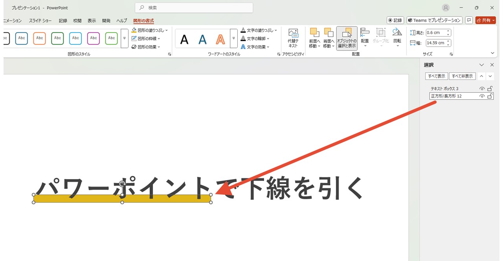The width and height of the screenshot is (503, 261).
Task: Click the パワーポイントで下線を引く text
Action: coord(200,188)
